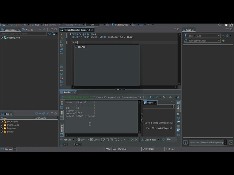
Task: Open the Commit transaction button
Action: coord(51,25)
